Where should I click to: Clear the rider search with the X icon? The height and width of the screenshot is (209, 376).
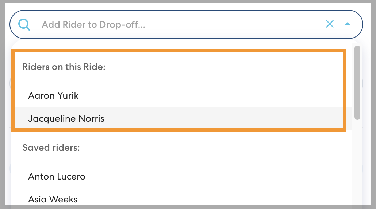(x=330, y=24)
